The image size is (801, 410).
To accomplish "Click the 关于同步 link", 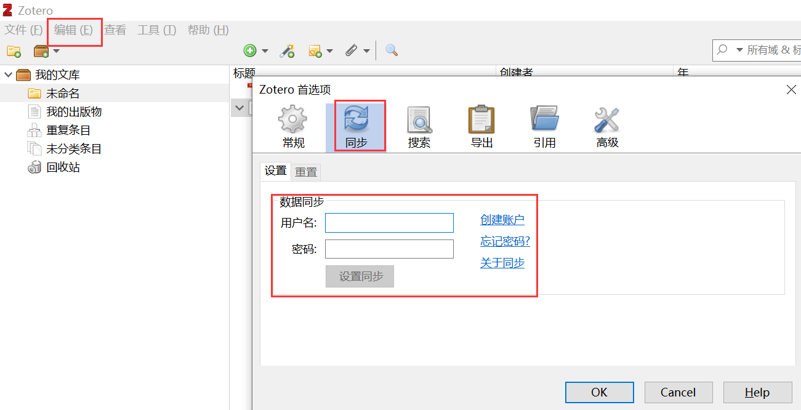I will [x=502, y=263].
